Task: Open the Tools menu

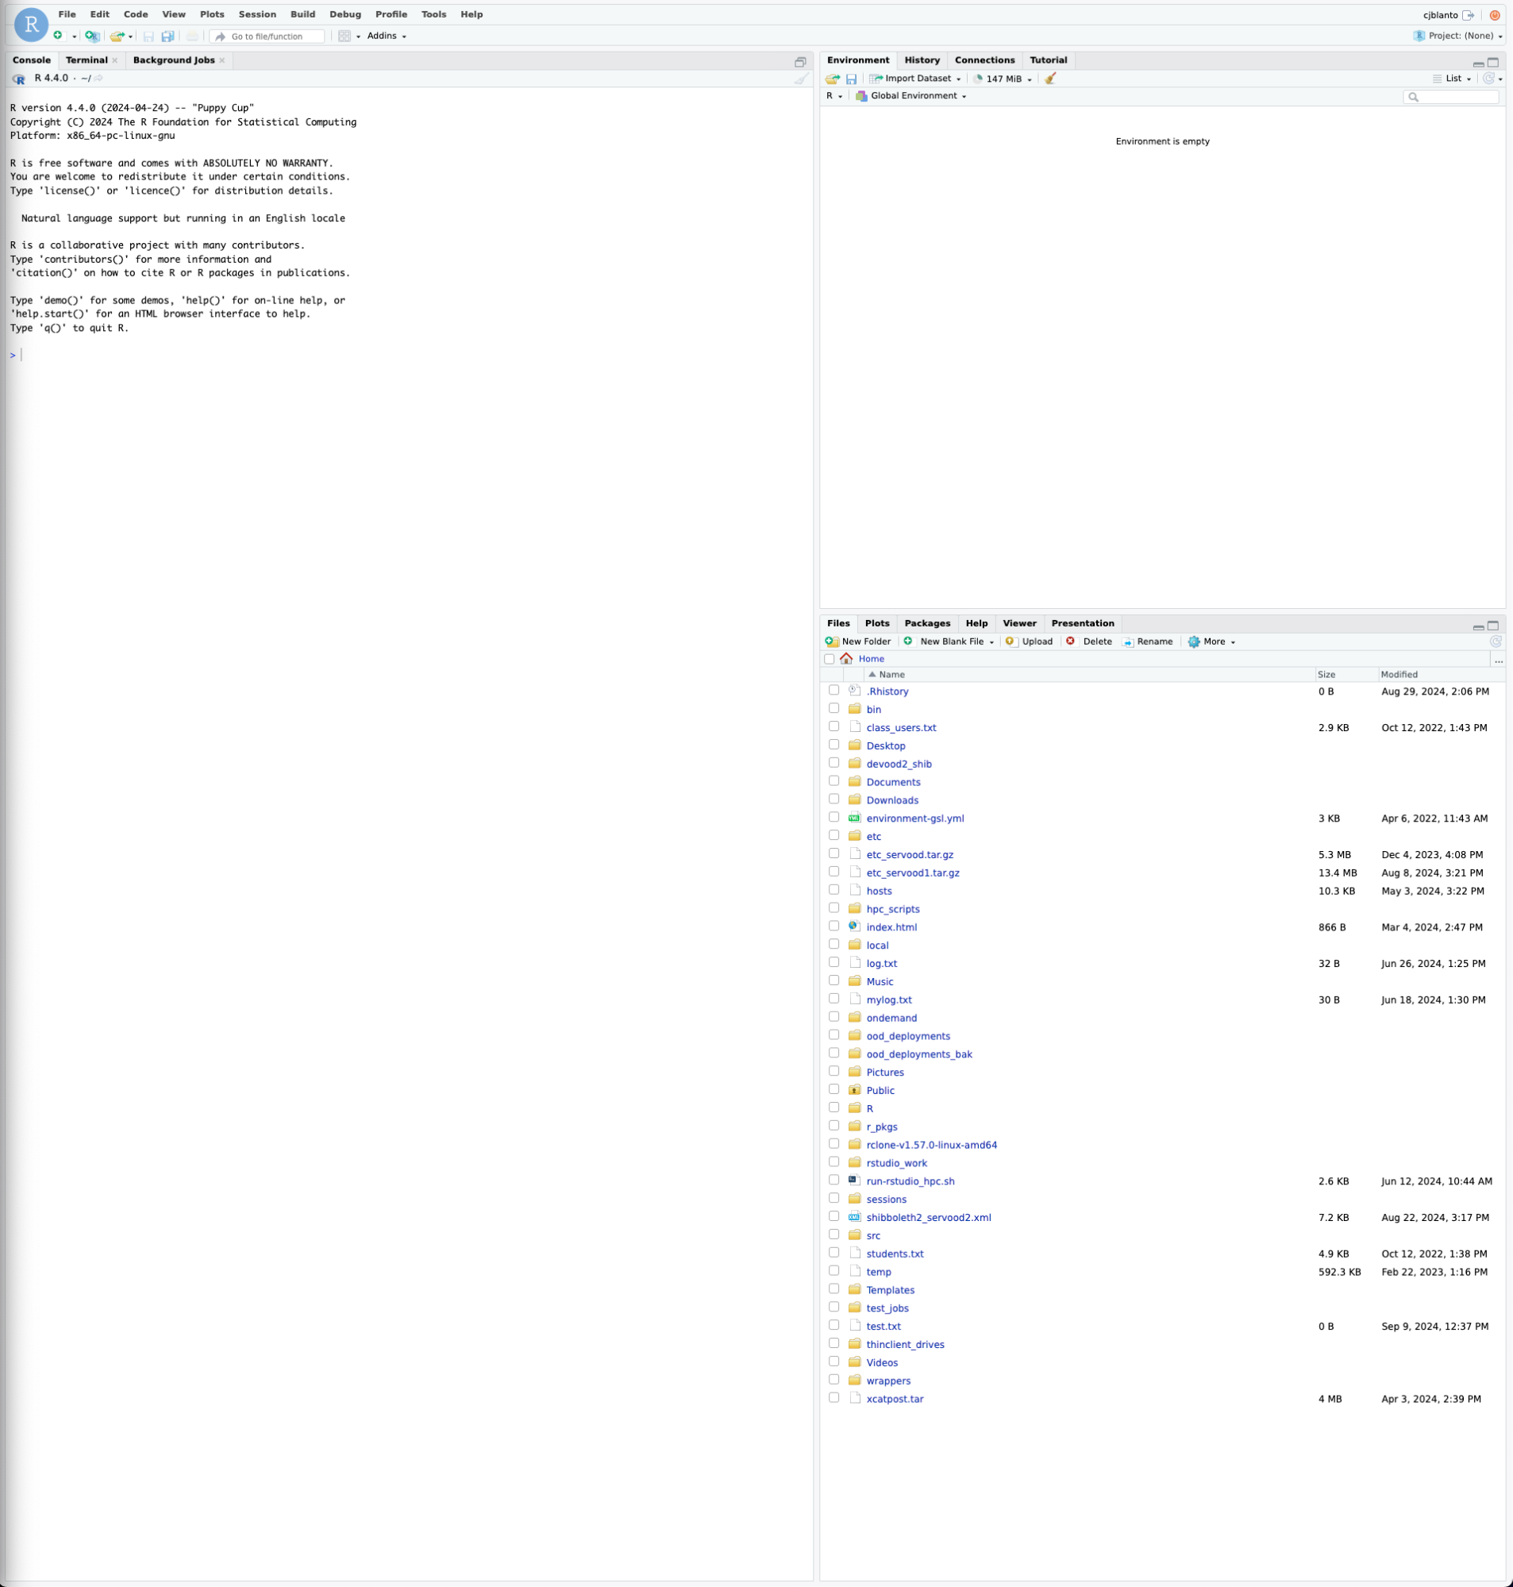Action: [x=433, y=14]
